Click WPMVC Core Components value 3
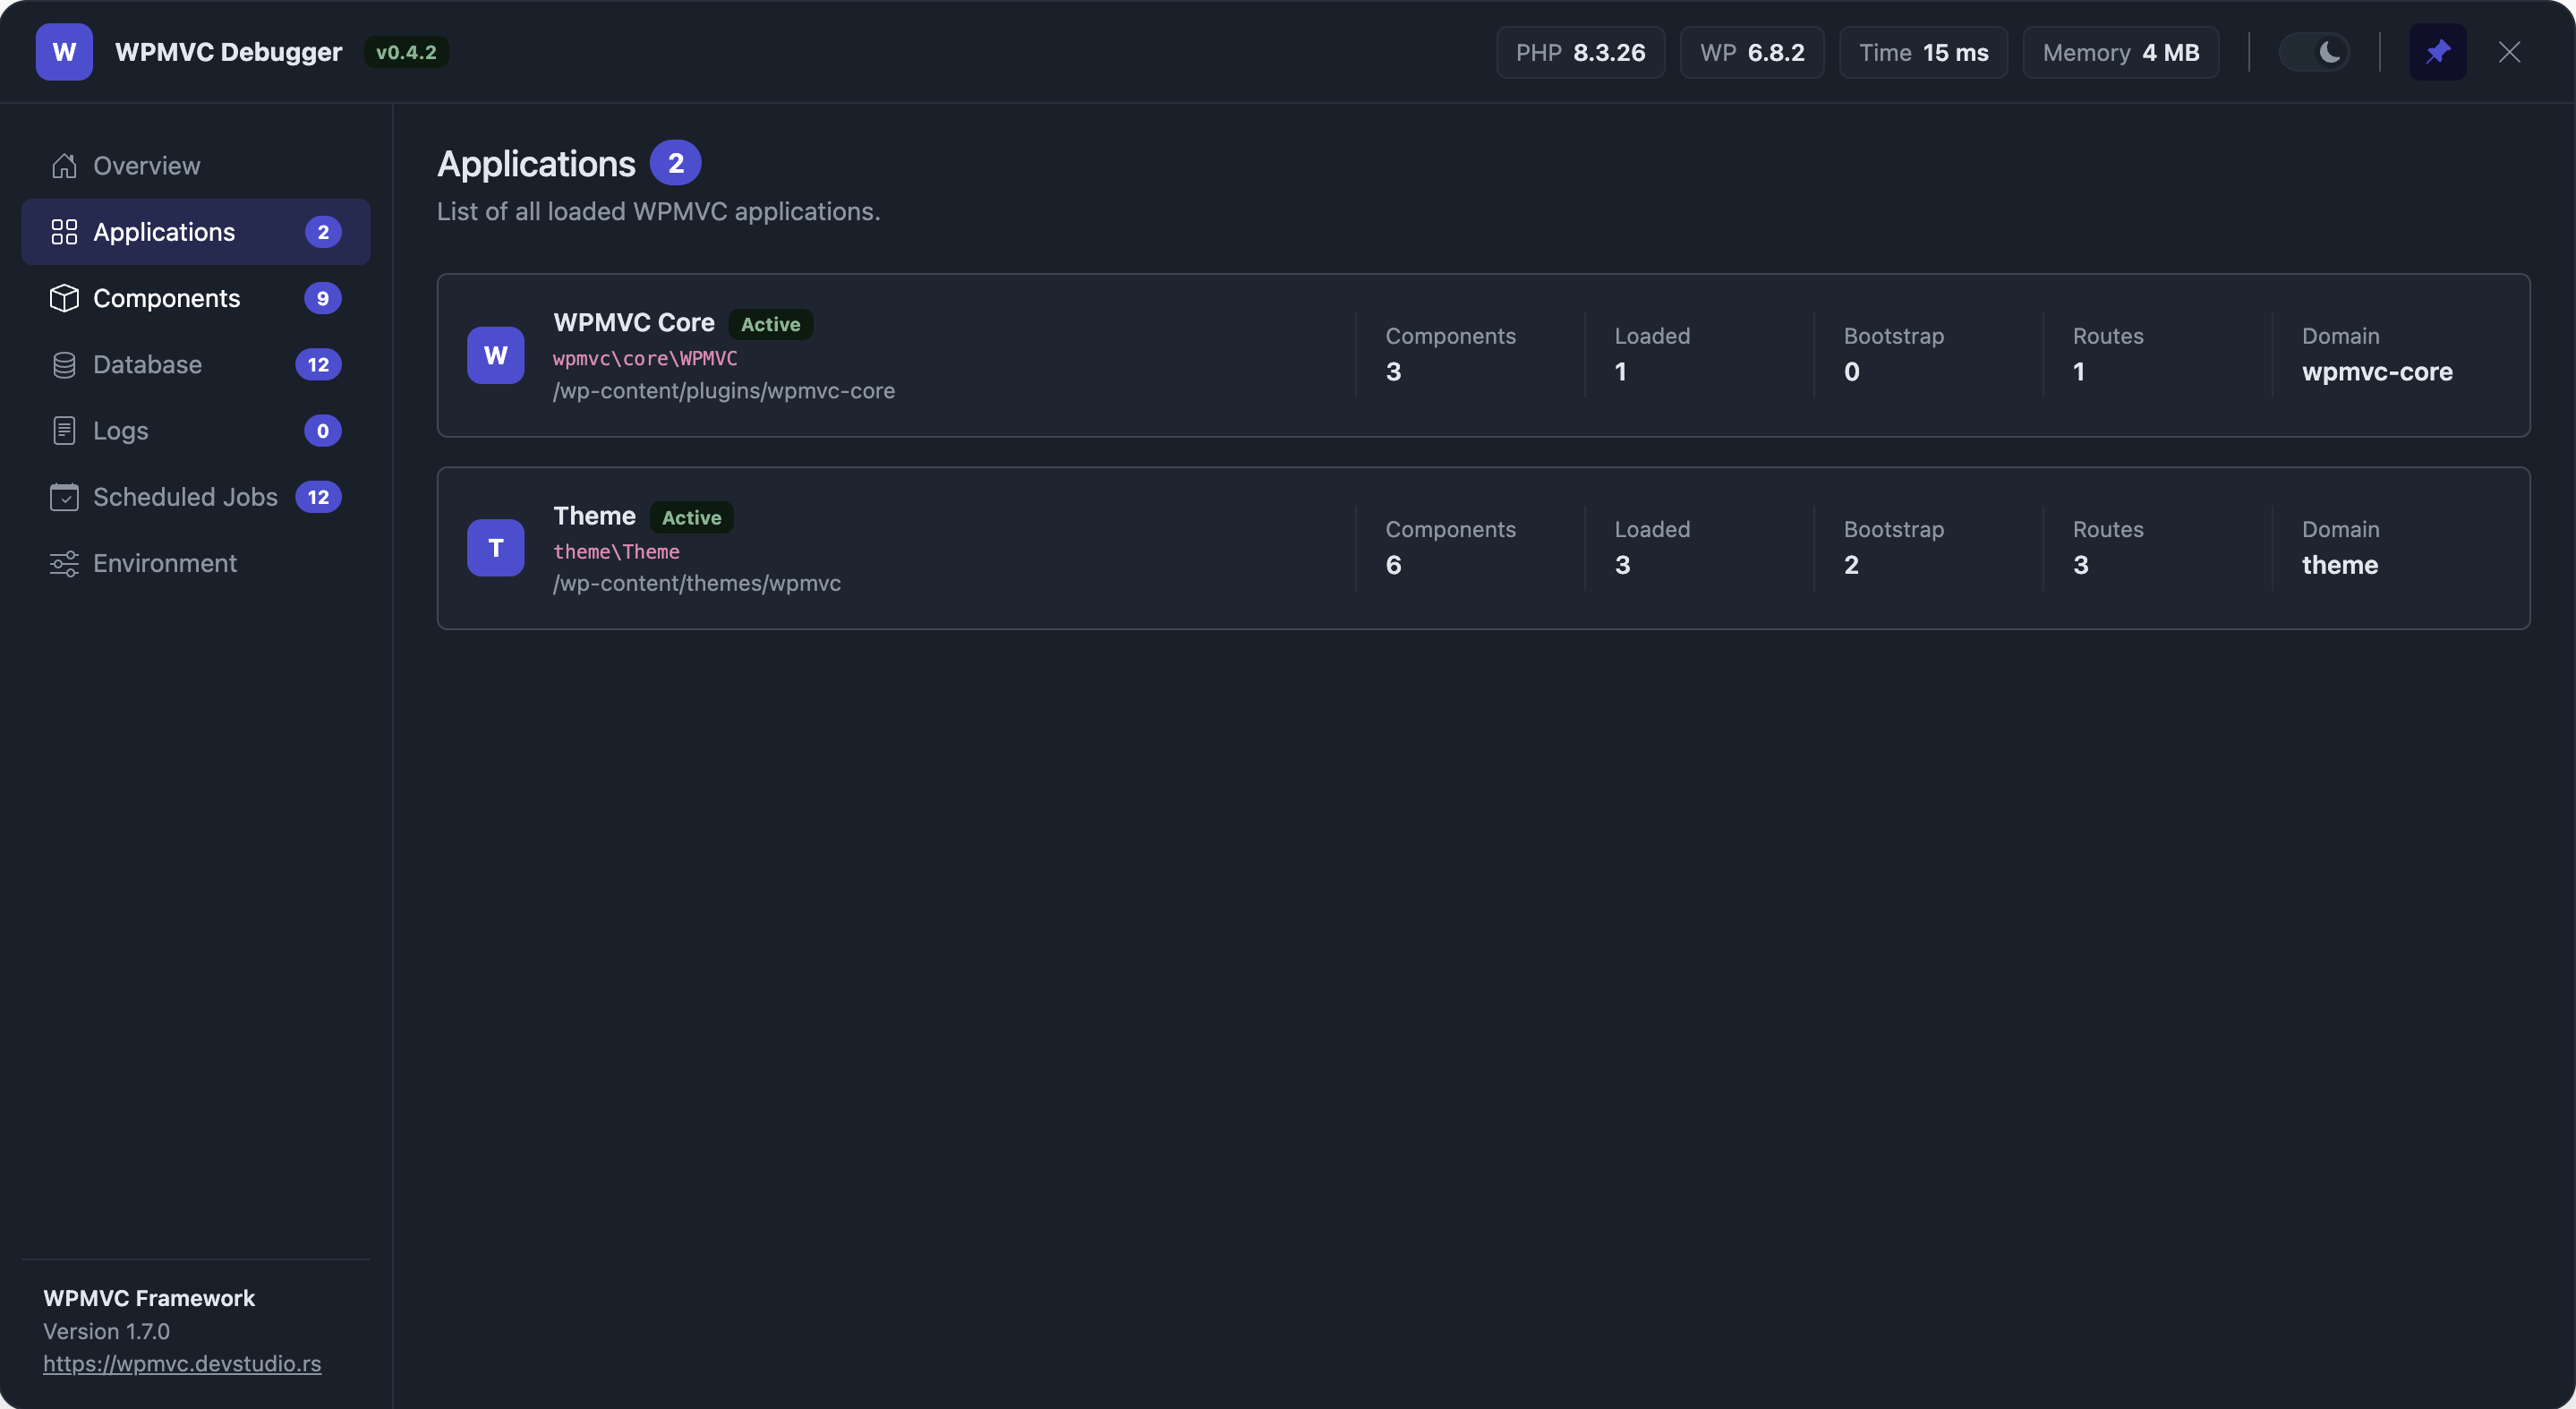 pos(1393,372)
